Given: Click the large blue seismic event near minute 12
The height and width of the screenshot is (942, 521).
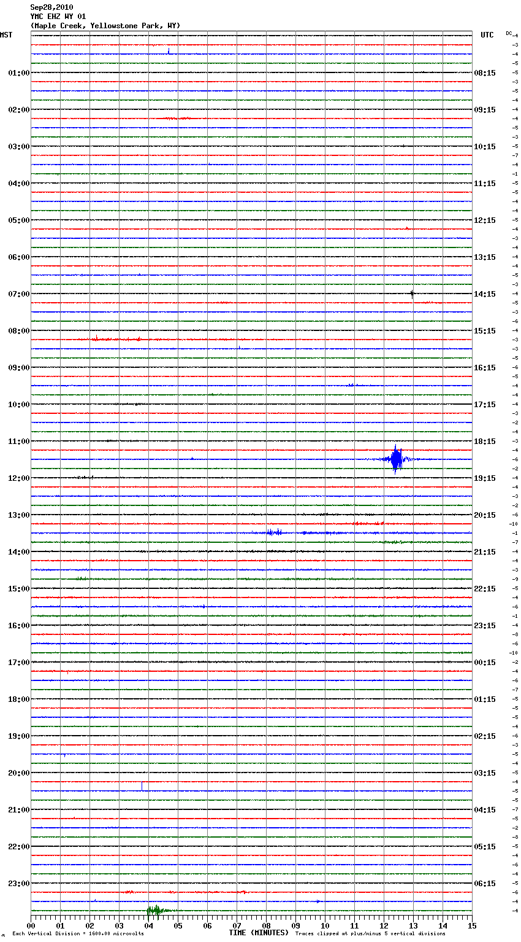Looking at the screenshot, I should [396, 459].
